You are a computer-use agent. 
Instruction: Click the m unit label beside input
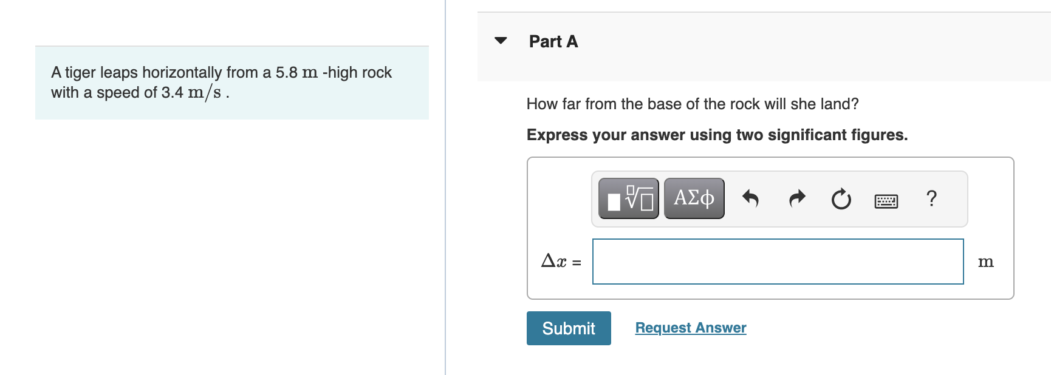(985, 262)
